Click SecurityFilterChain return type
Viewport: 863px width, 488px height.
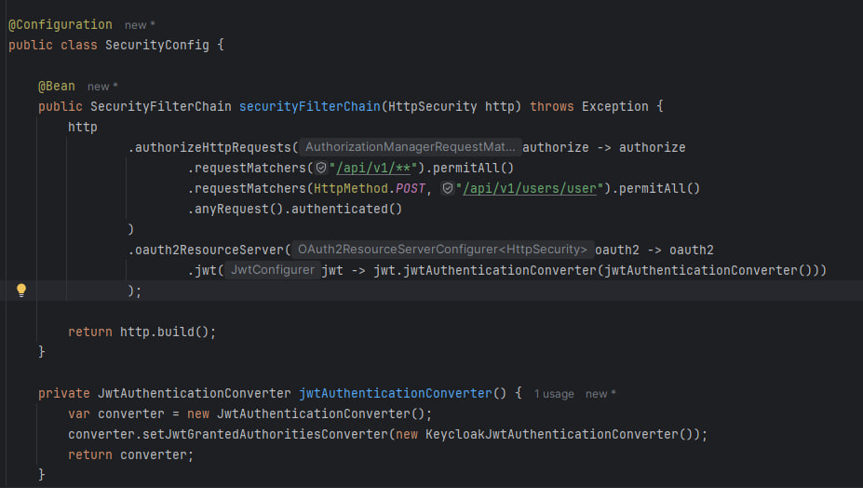pyautogui.click(x=161, y=106)
